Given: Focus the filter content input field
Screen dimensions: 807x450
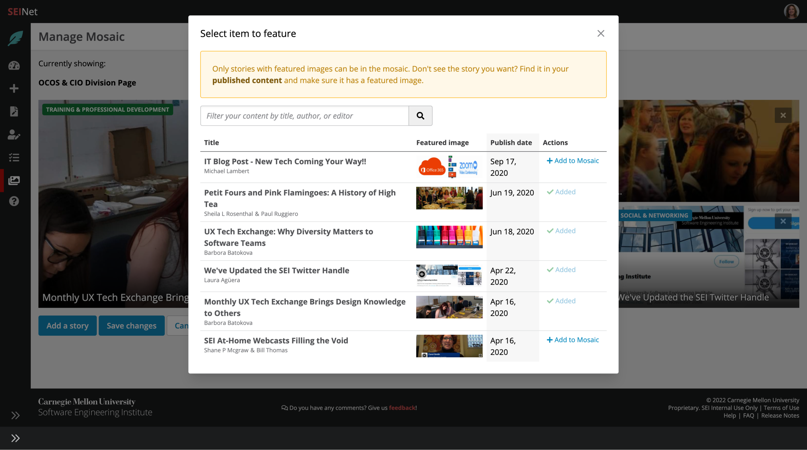Looking at the screenshot, I should pos(304,116).
